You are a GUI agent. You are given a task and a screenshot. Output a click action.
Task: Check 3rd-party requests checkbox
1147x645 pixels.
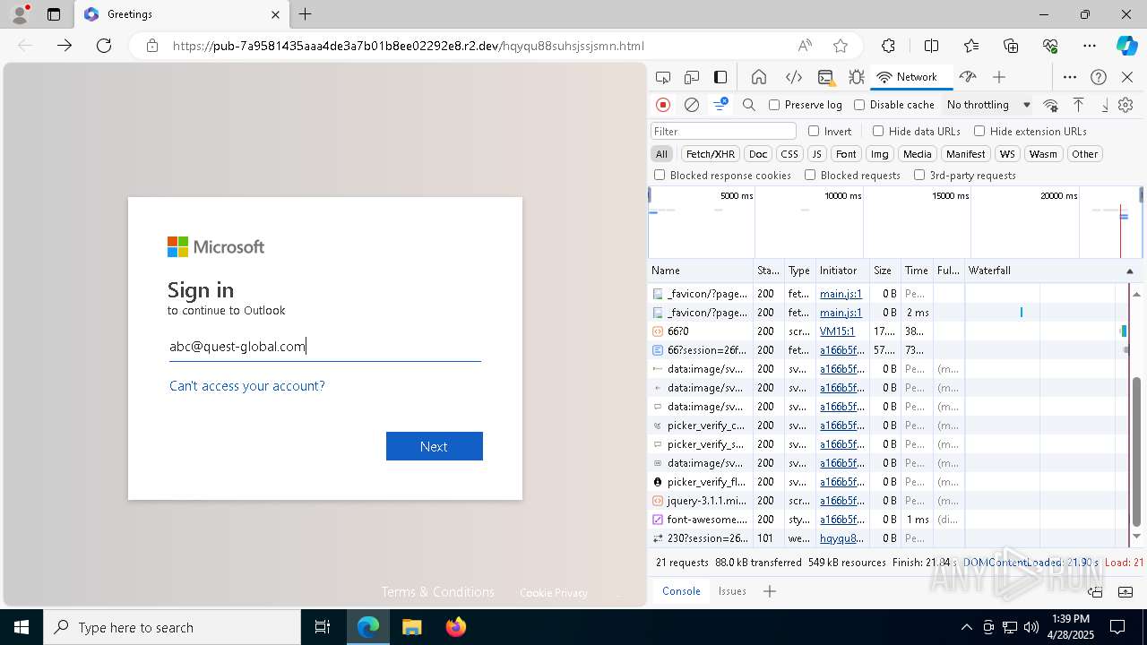pyautogui.click(x=919, y=176)
